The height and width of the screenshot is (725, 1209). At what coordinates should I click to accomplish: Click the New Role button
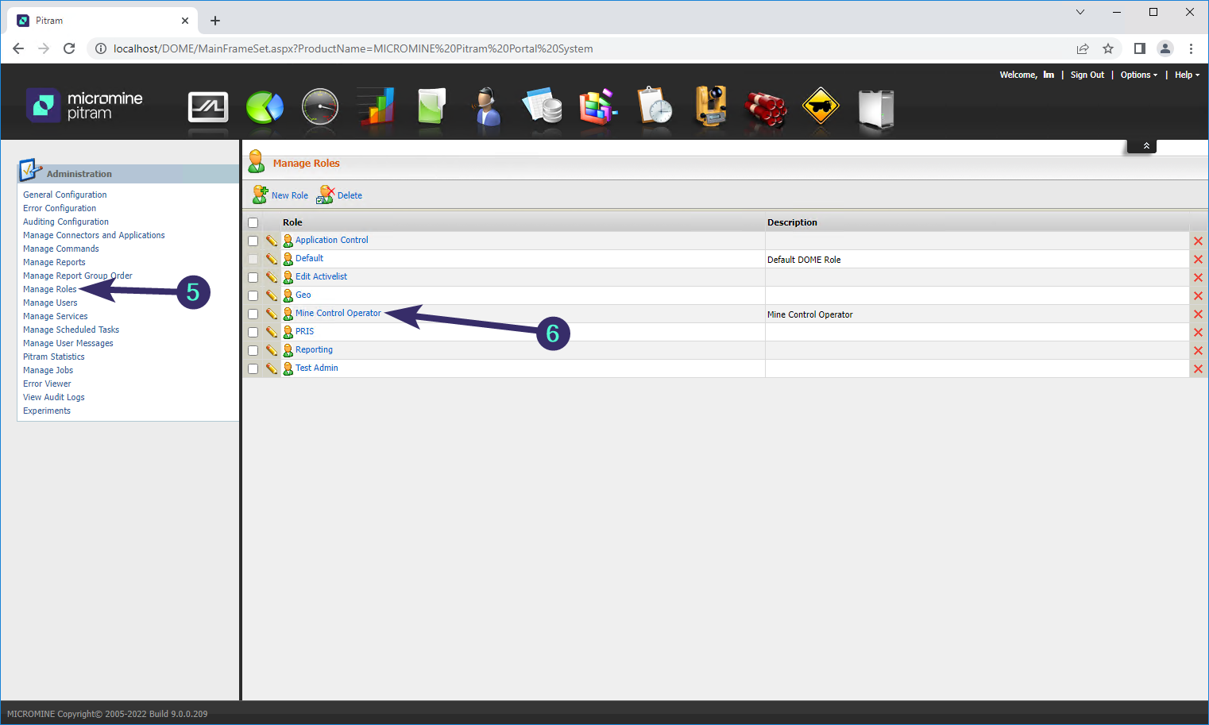click(281, 195)
